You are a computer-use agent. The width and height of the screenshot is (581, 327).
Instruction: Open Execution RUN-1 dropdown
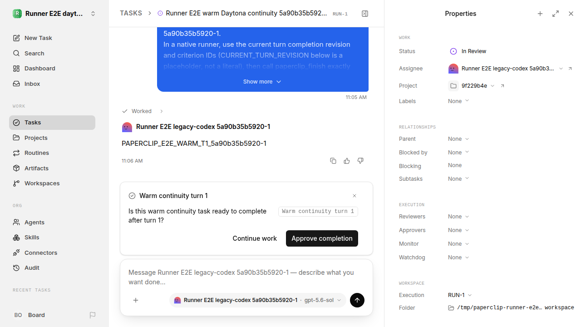(460, 295)
